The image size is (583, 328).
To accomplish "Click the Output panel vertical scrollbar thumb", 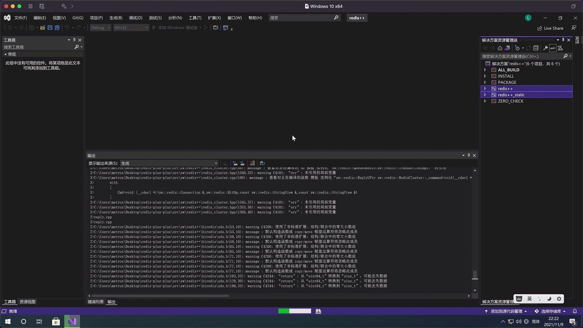I will pyautogui.click(x=475, y=275).
